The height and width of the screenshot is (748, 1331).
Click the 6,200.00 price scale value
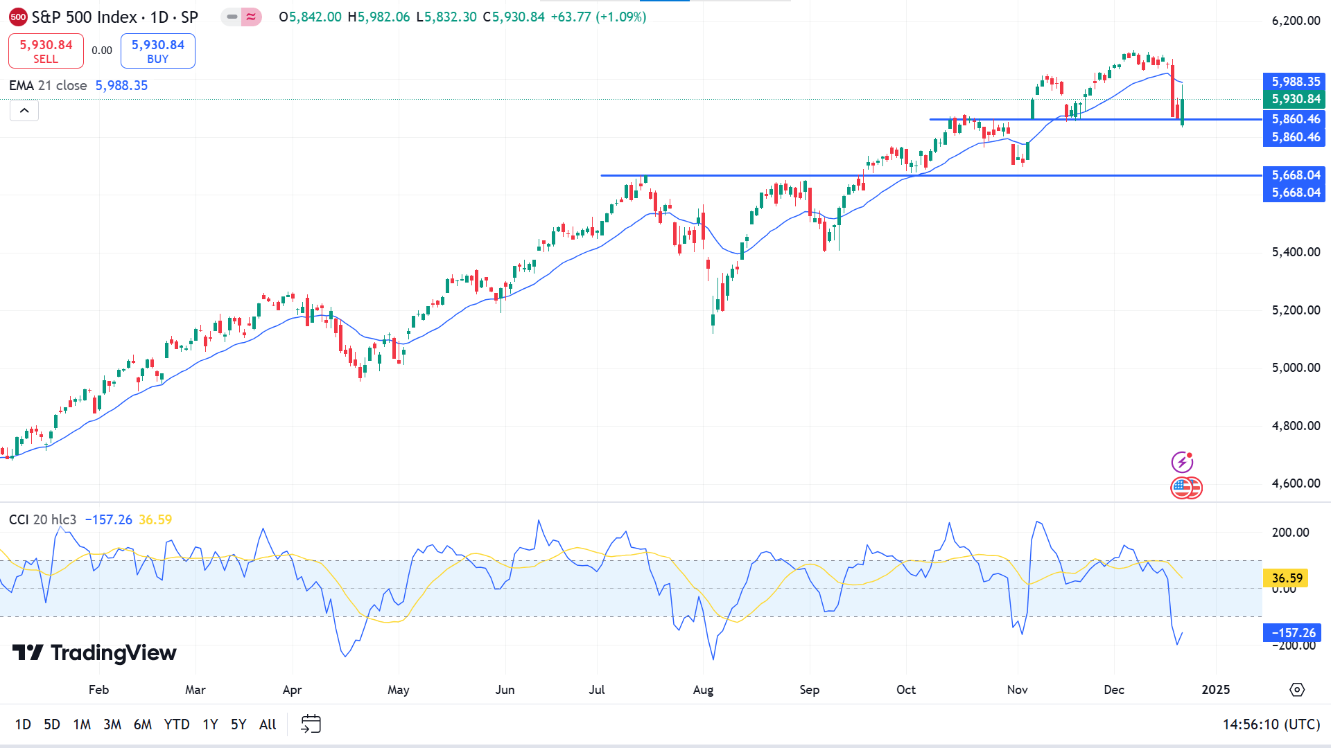pos(1296,21)
